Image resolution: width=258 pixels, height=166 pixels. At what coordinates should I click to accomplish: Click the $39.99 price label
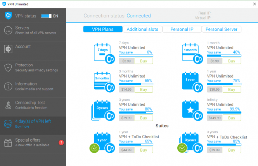tap(215, 90)
